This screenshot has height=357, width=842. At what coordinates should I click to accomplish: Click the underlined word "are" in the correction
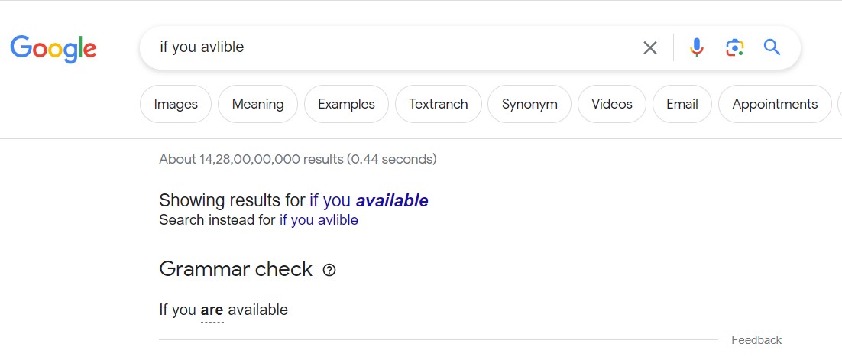click(x=212, y=310)
